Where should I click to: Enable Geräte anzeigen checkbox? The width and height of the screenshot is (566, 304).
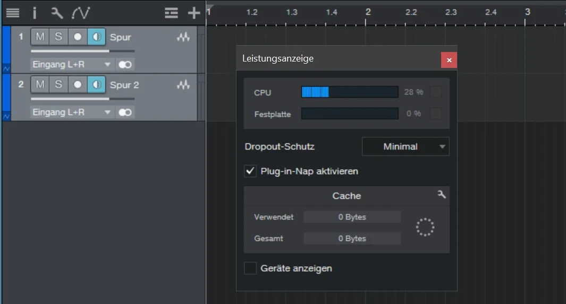pyautogui.click(x=250, y=268)
